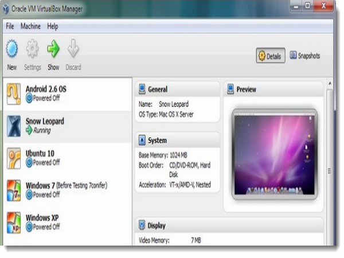The width and height of the screenshot is (344, 258).
Task: Click the Display section header title
Action: (x=157, y=225)
